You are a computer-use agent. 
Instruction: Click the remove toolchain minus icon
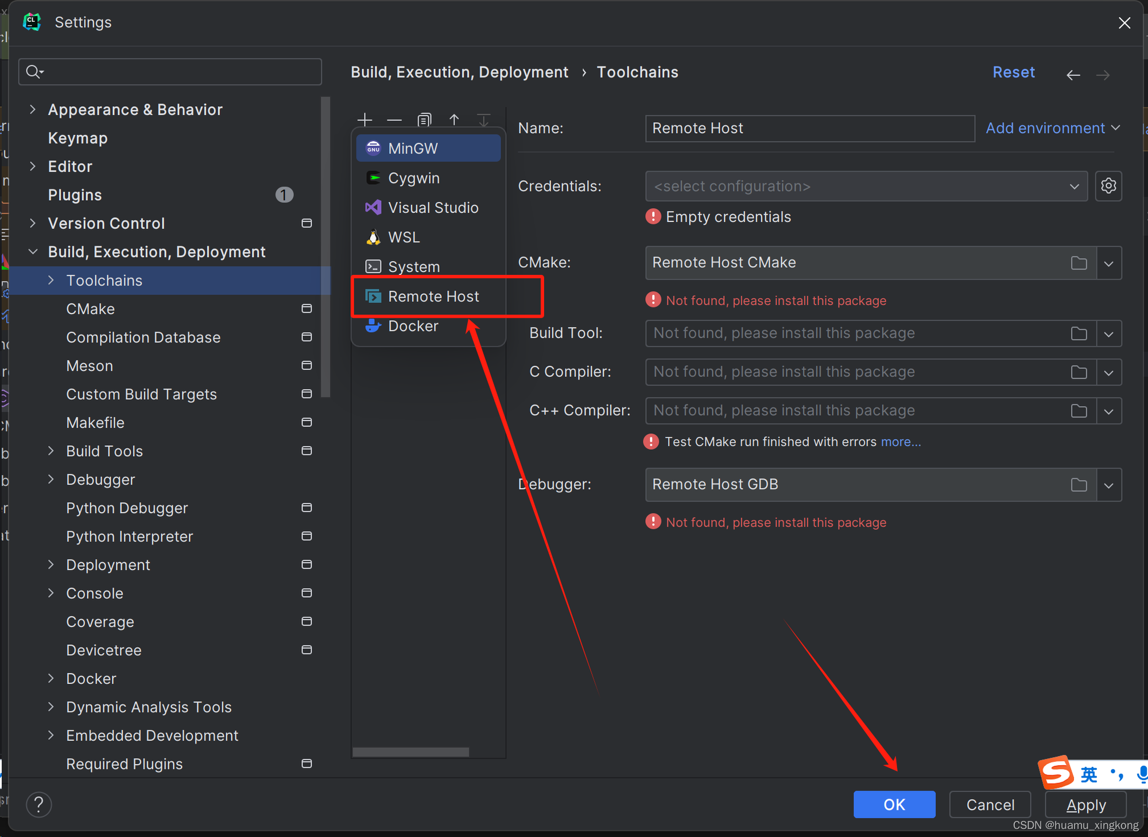click(x=394, y=120)
